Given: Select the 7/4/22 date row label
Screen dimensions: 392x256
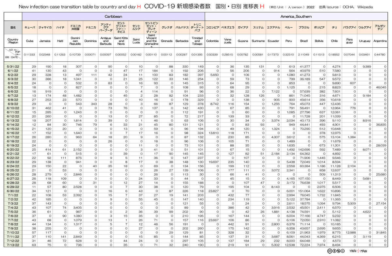Looking at the screenshot, I should point(13,207).
